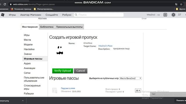
Task: Select Анимации in the sidebar
Action: click(x=29, y=68)
